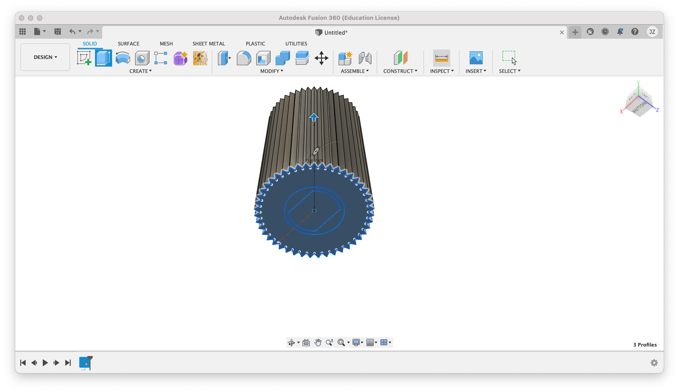Switch to the PLASTIC tab
Viewport: 679px width, 392px height.
[x=255, y=44]
